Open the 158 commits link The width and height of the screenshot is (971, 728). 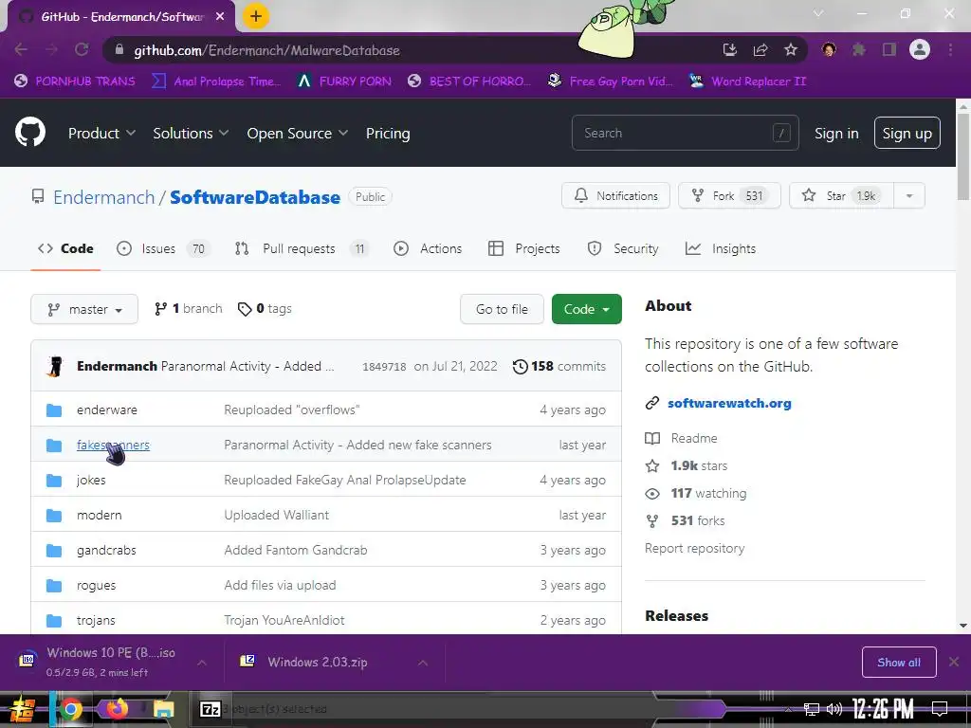tap(559, 366)
